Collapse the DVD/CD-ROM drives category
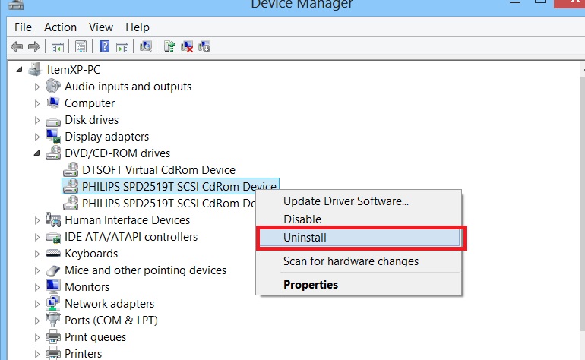The width and height of the screenshot is (585, 360). 36,153
